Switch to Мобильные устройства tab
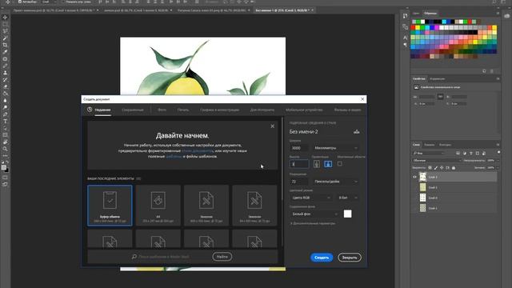Viewport: 512px width, 288px height. pos(304,110)
